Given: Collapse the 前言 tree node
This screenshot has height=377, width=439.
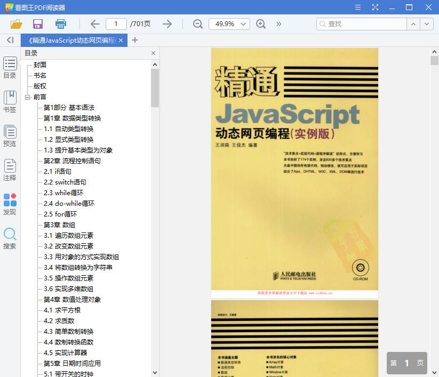Looking at the screenshot, I should (27, 97).
